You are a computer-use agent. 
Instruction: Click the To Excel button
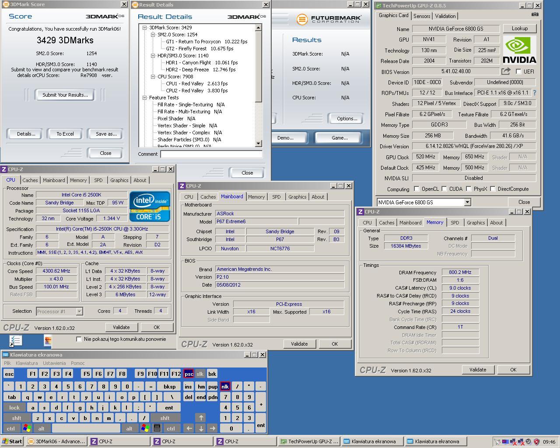pyautogui.click(x=65, y=134)
